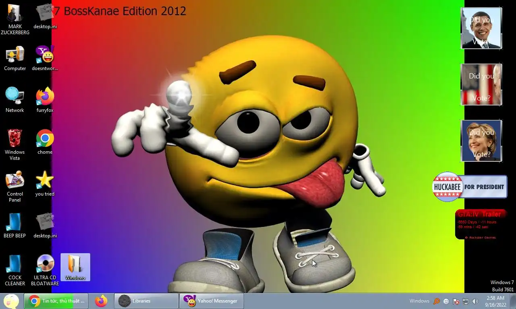This screenshot has height=309, width=516.
Task: Click the topmost 'Did you Vote?' gadget
Action: 481,28
